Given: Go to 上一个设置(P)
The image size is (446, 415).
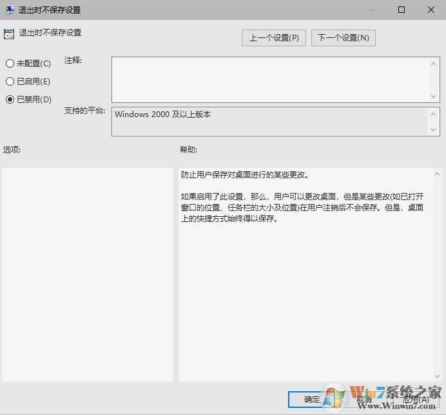Looking at the screenshot, I should (x=274, y=38).
